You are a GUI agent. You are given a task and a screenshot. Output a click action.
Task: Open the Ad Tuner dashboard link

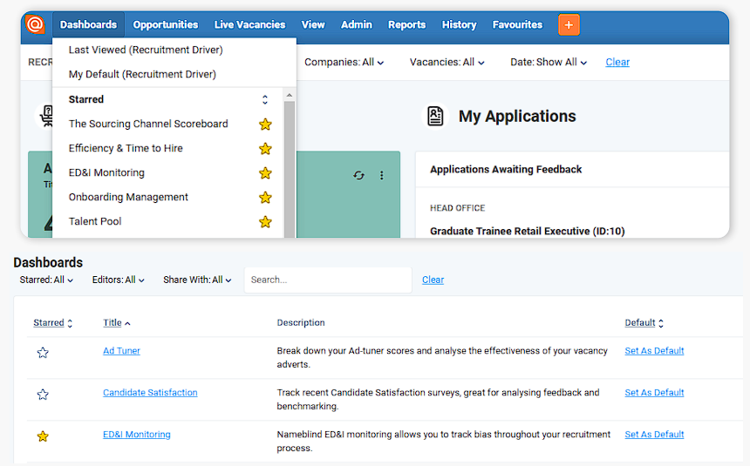121,350
